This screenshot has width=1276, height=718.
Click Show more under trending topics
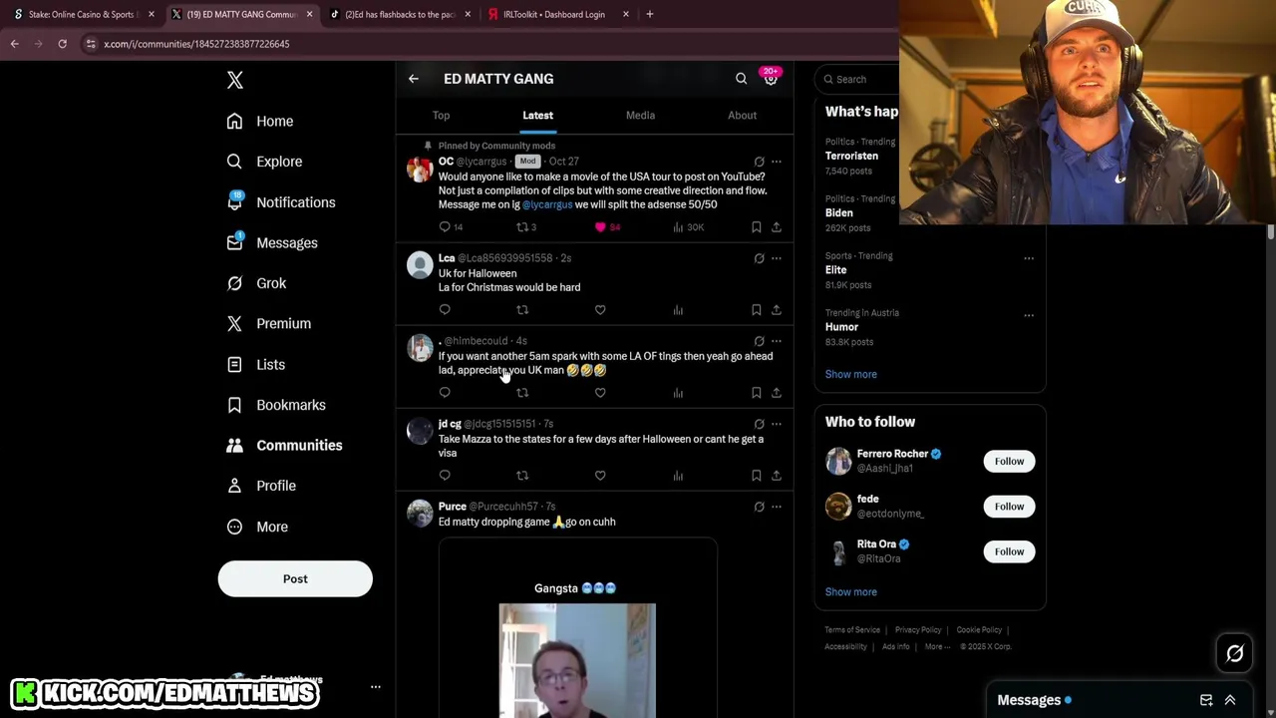tap(851, 374)
